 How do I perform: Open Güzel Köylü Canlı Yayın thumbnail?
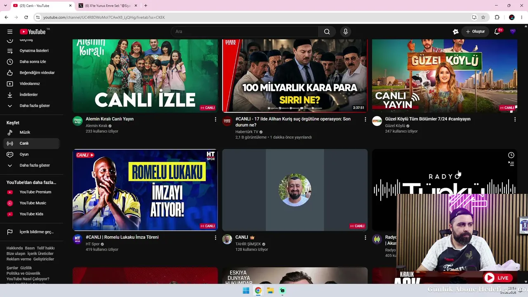[x=445, y=76]
